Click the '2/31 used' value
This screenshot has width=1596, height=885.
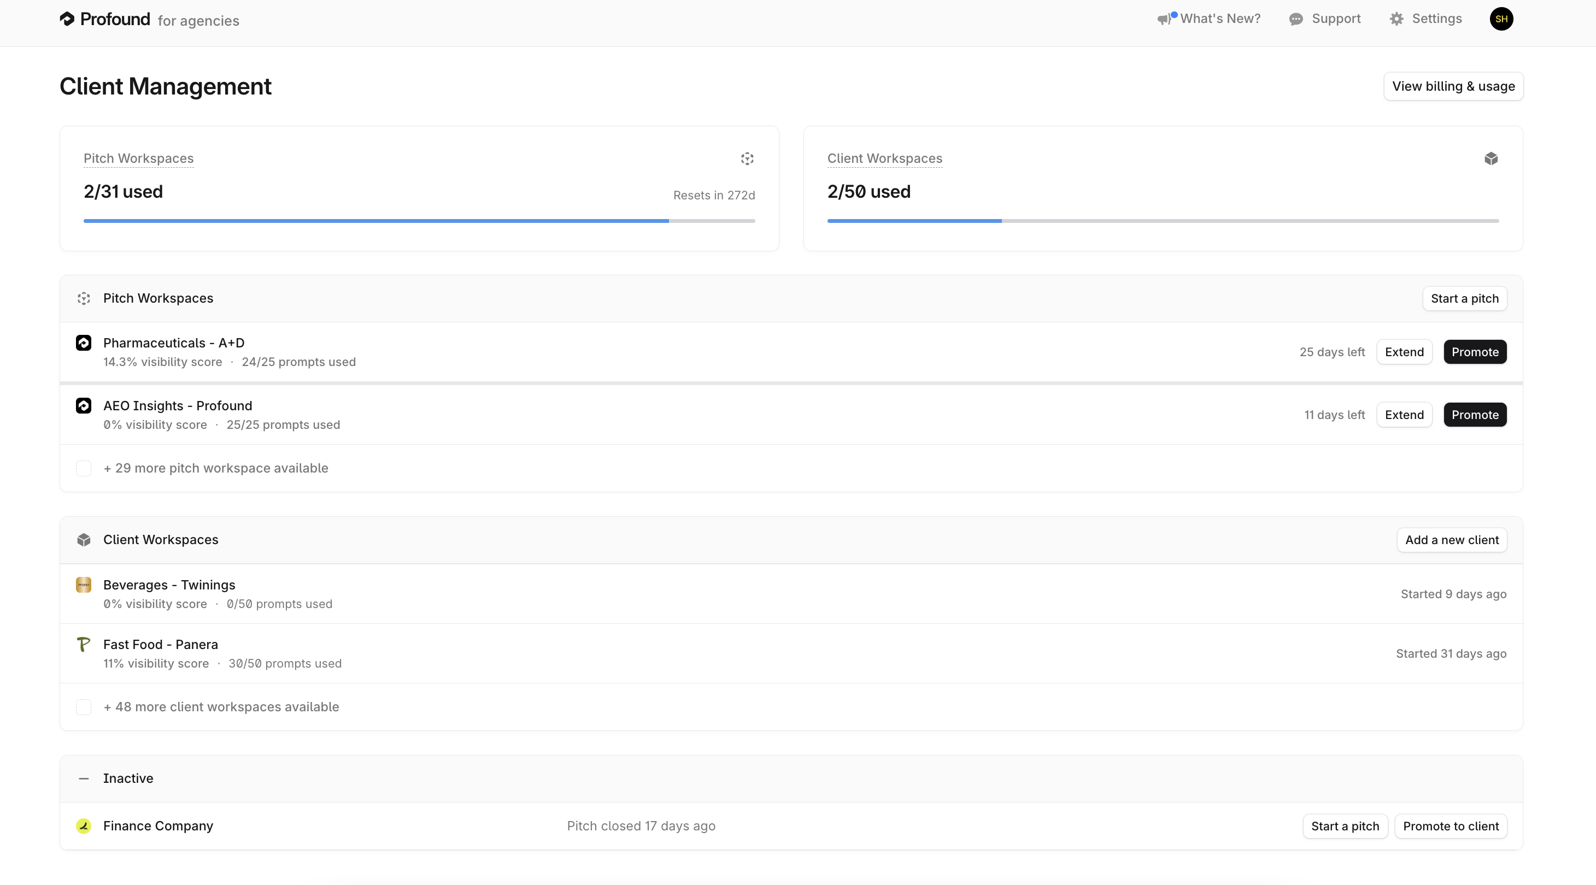(x=124, y=191)
